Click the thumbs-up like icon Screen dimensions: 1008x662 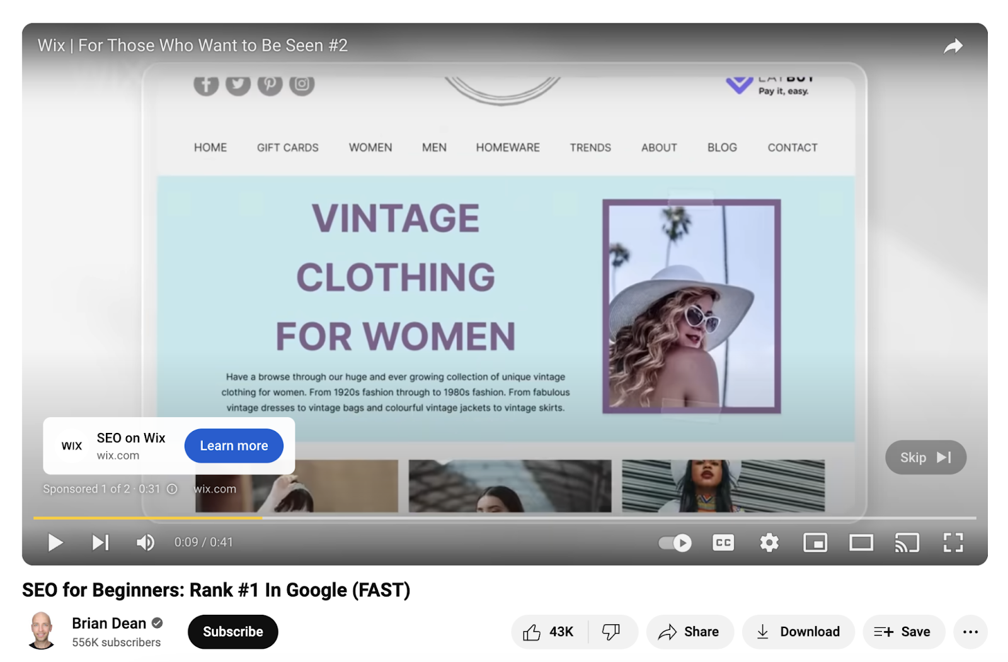point(533,632)
